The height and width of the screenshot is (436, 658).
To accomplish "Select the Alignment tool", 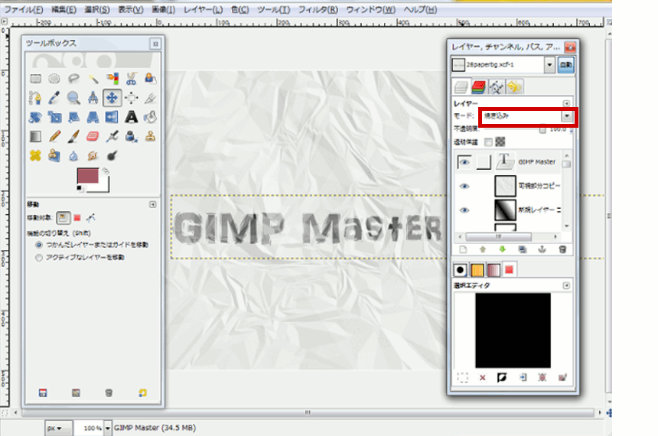I will (132, 98).
